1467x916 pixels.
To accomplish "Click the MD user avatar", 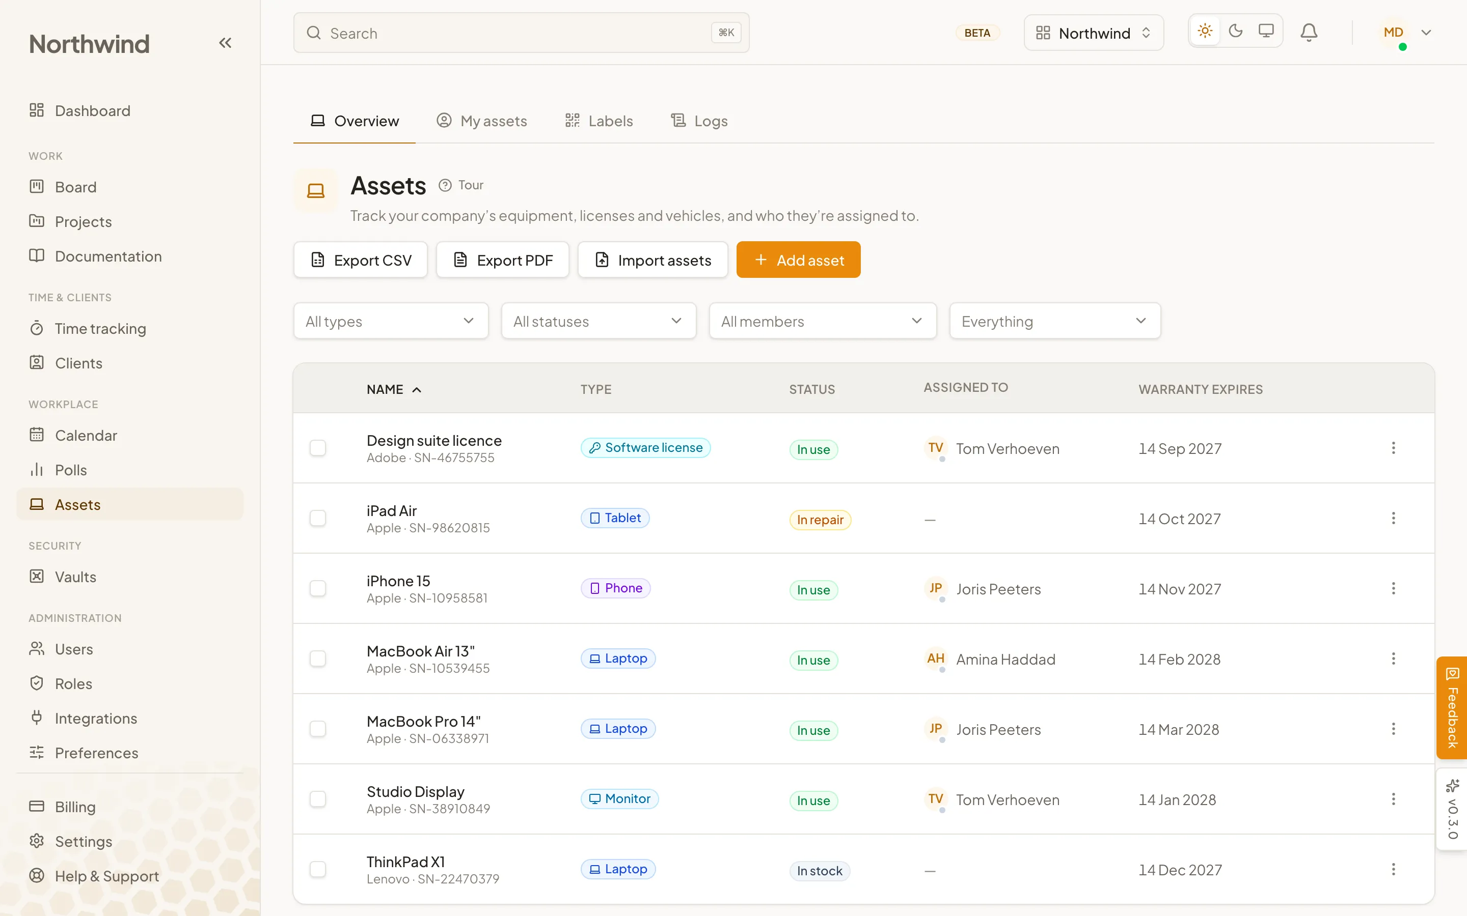I will click(x=1393, y=33).
